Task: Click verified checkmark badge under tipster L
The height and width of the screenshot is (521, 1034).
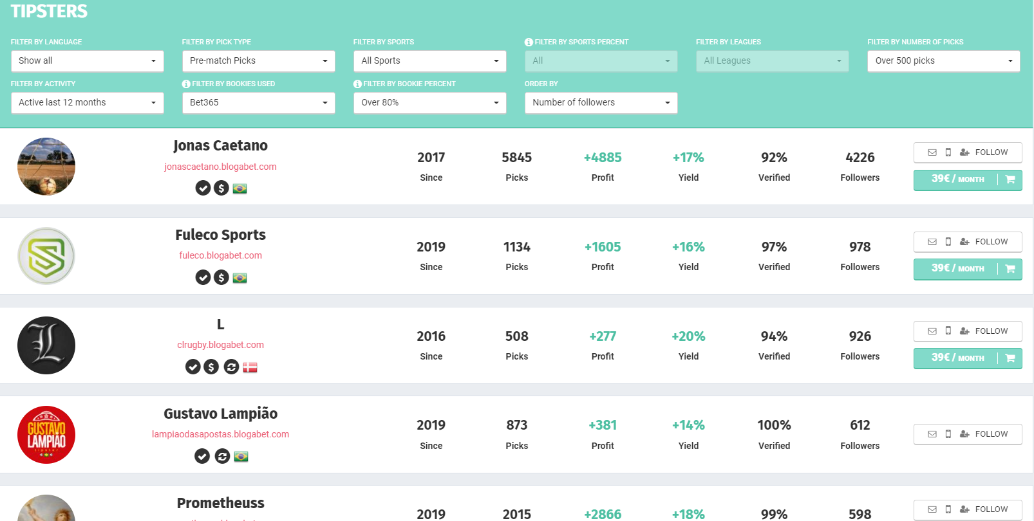Action: click(193, 367)
